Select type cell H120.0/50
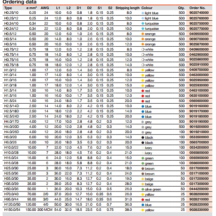 pos(12,204)
